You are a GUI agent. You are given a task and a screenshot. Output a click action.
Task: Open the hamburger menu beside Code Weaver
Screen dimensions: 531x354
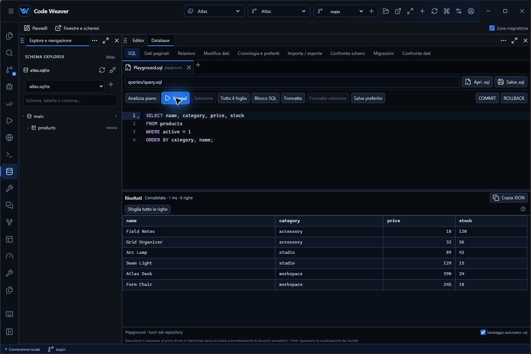11,11
